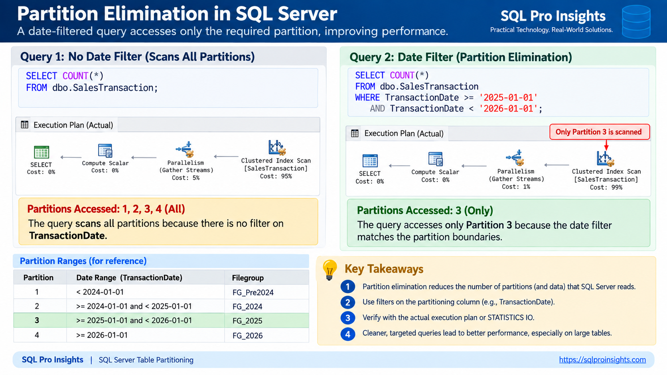Click the Key Takeaways heading
This screenshot has width=667, height=375.
[384, 269]
